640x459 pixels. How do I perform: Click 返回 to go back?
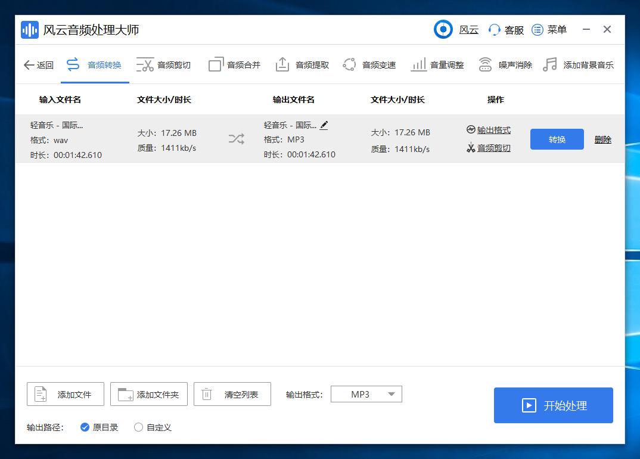38,64
